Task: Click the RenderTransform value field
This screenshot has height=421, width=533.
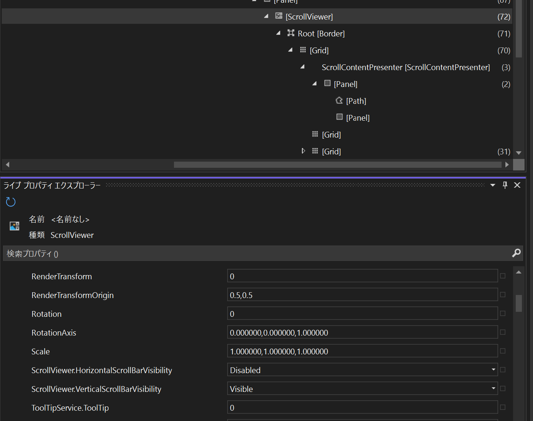Action: [x=362, y=276]
